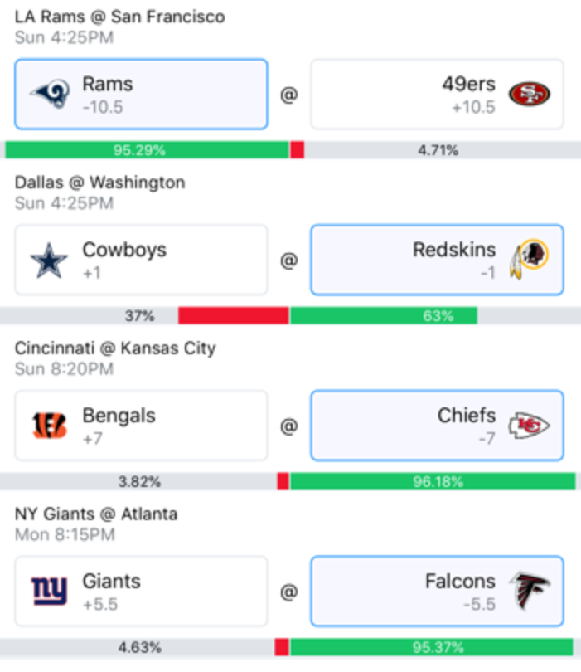Screen dimensions: 581x672
Task: Pick the Bengals +7 option
Action: click(141, 426)
